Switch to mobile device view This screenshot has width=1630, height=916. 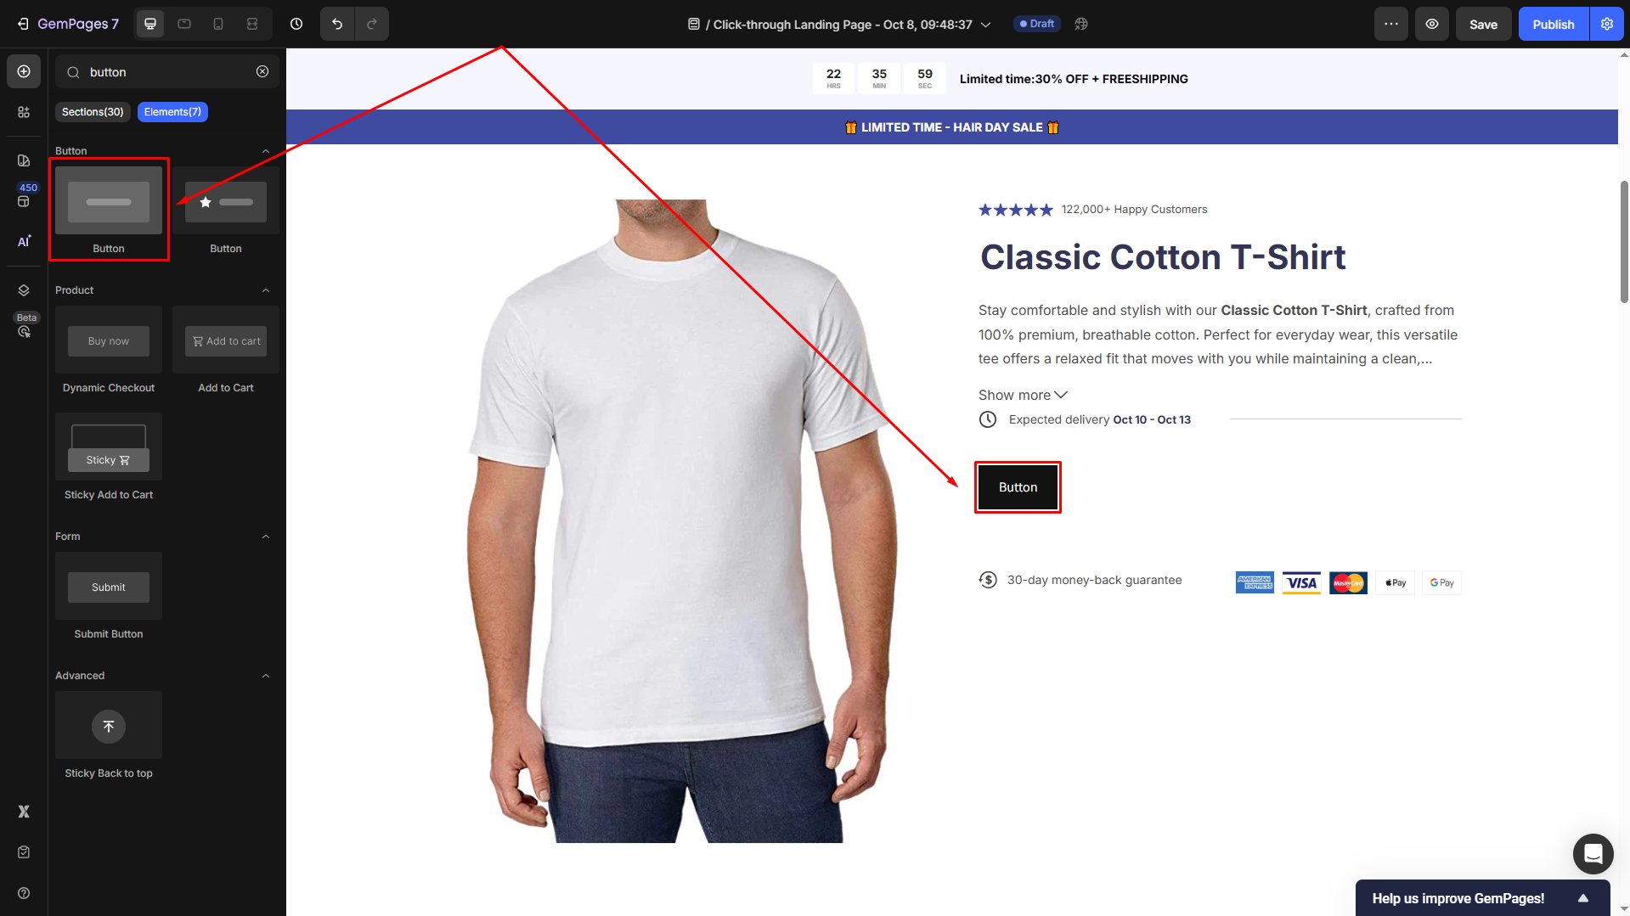click(x=218, y=24)
